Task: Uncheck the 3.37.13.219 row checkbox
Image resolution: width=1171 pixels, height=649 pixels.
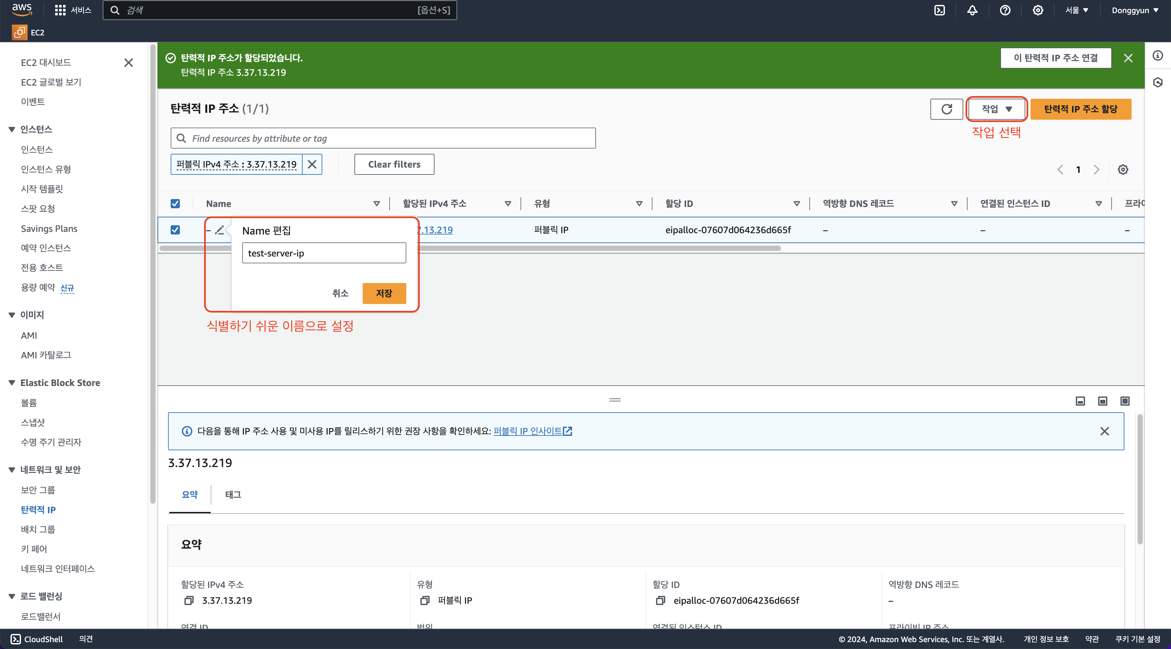Action: click(x=175, y=230)
